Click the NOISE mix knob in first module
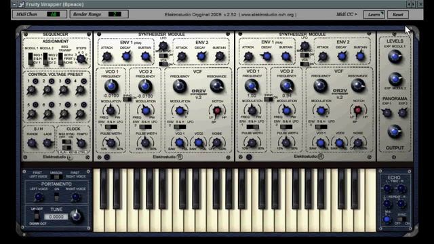The width and height of the screenshot is (434, 244). [x=217, y=142]
